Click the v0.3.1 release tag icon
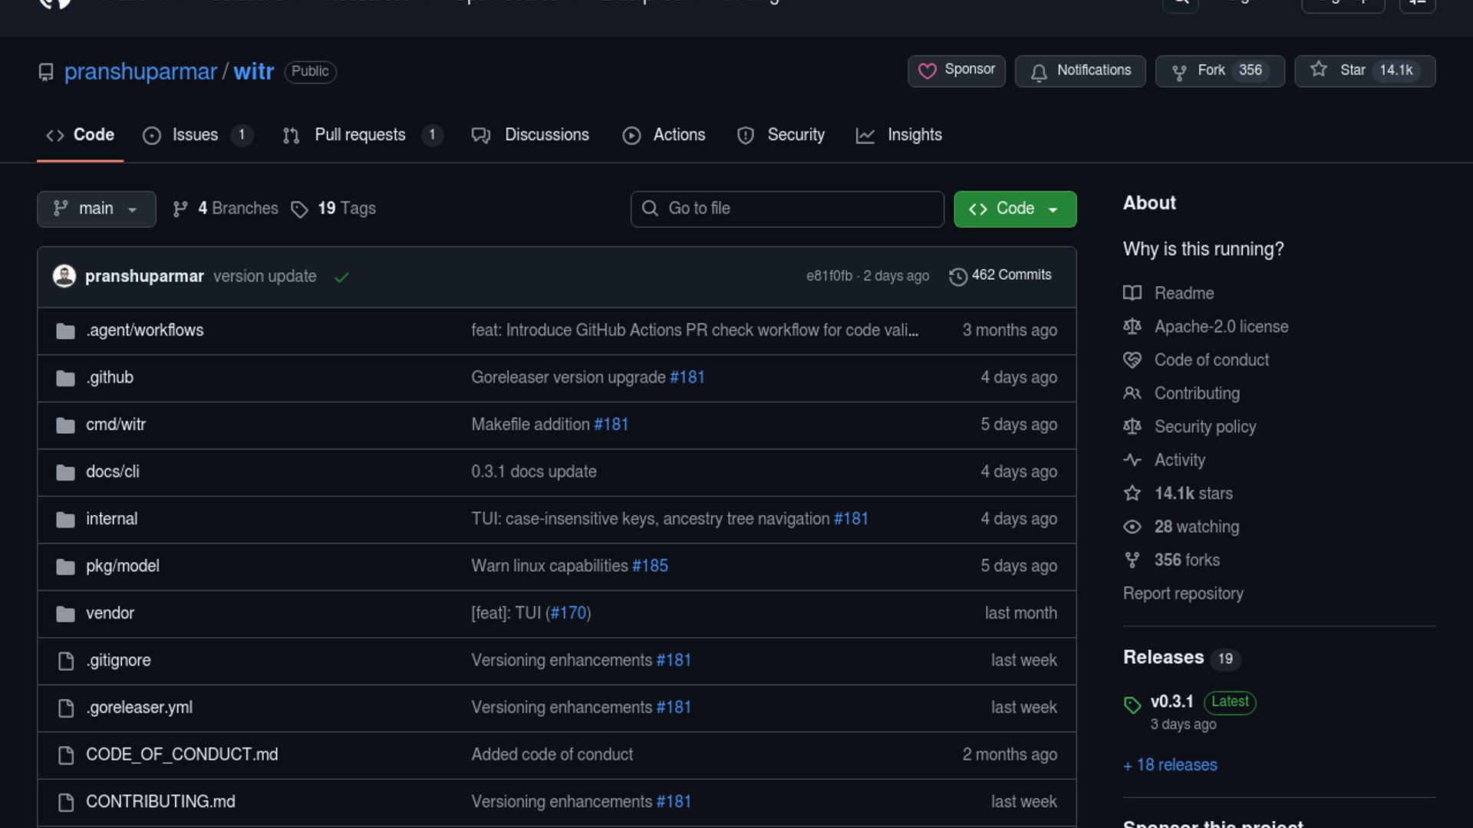The image size is (1473, 828). point(1132,704)
